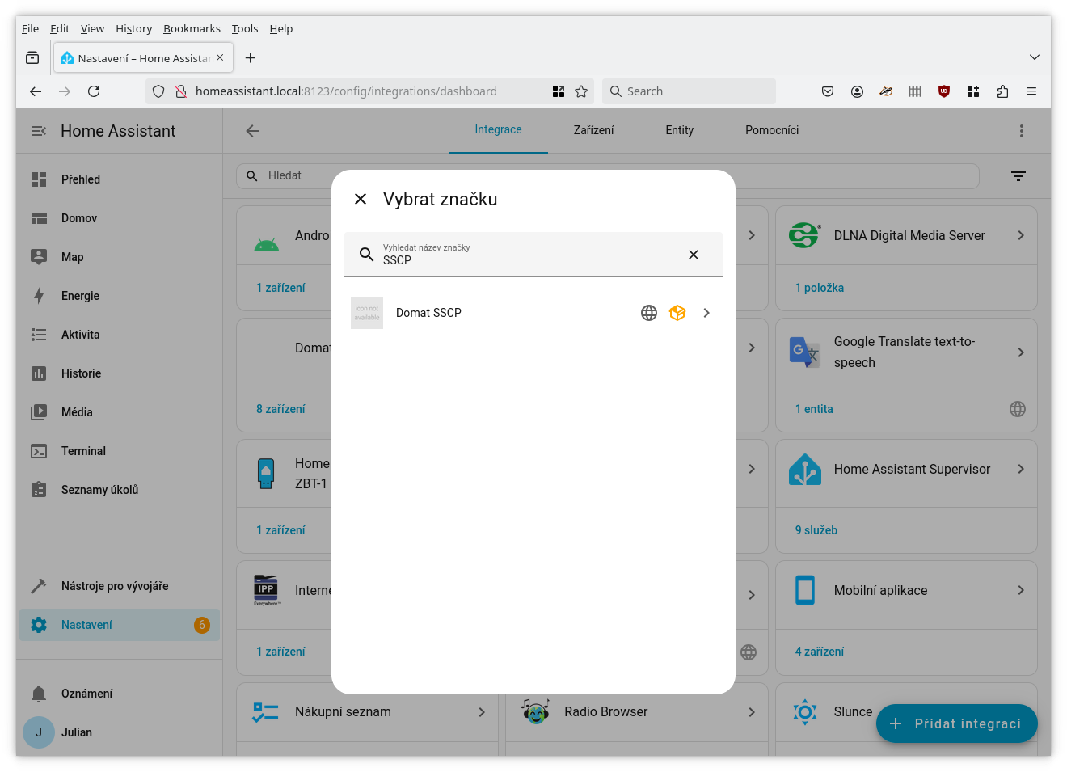Expand the Domat SSCP chevron
This screenshot has height=772, width=1067.
(706, 313)
